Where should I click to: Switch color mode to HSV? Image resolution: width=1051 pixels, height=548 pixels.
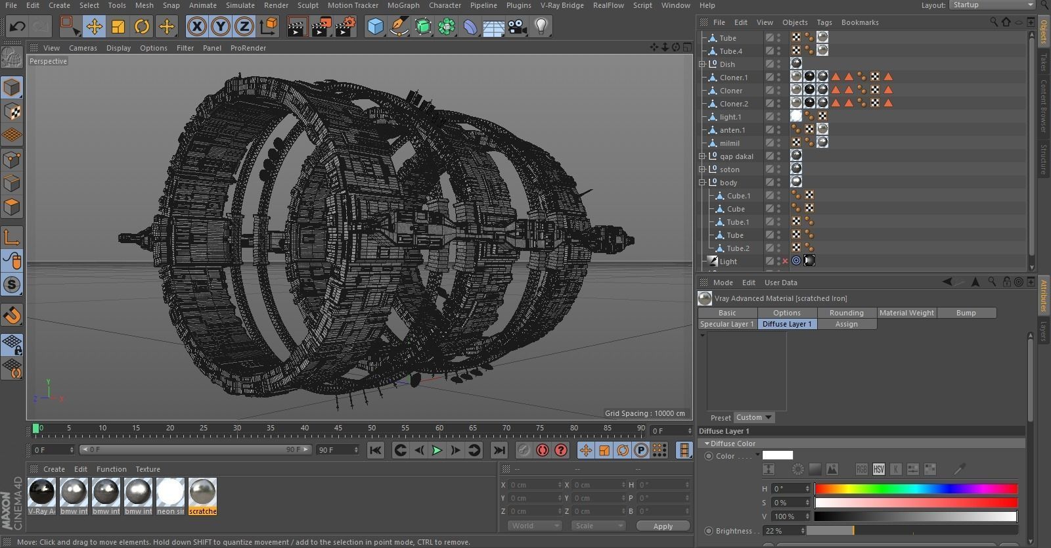(879, 469)
